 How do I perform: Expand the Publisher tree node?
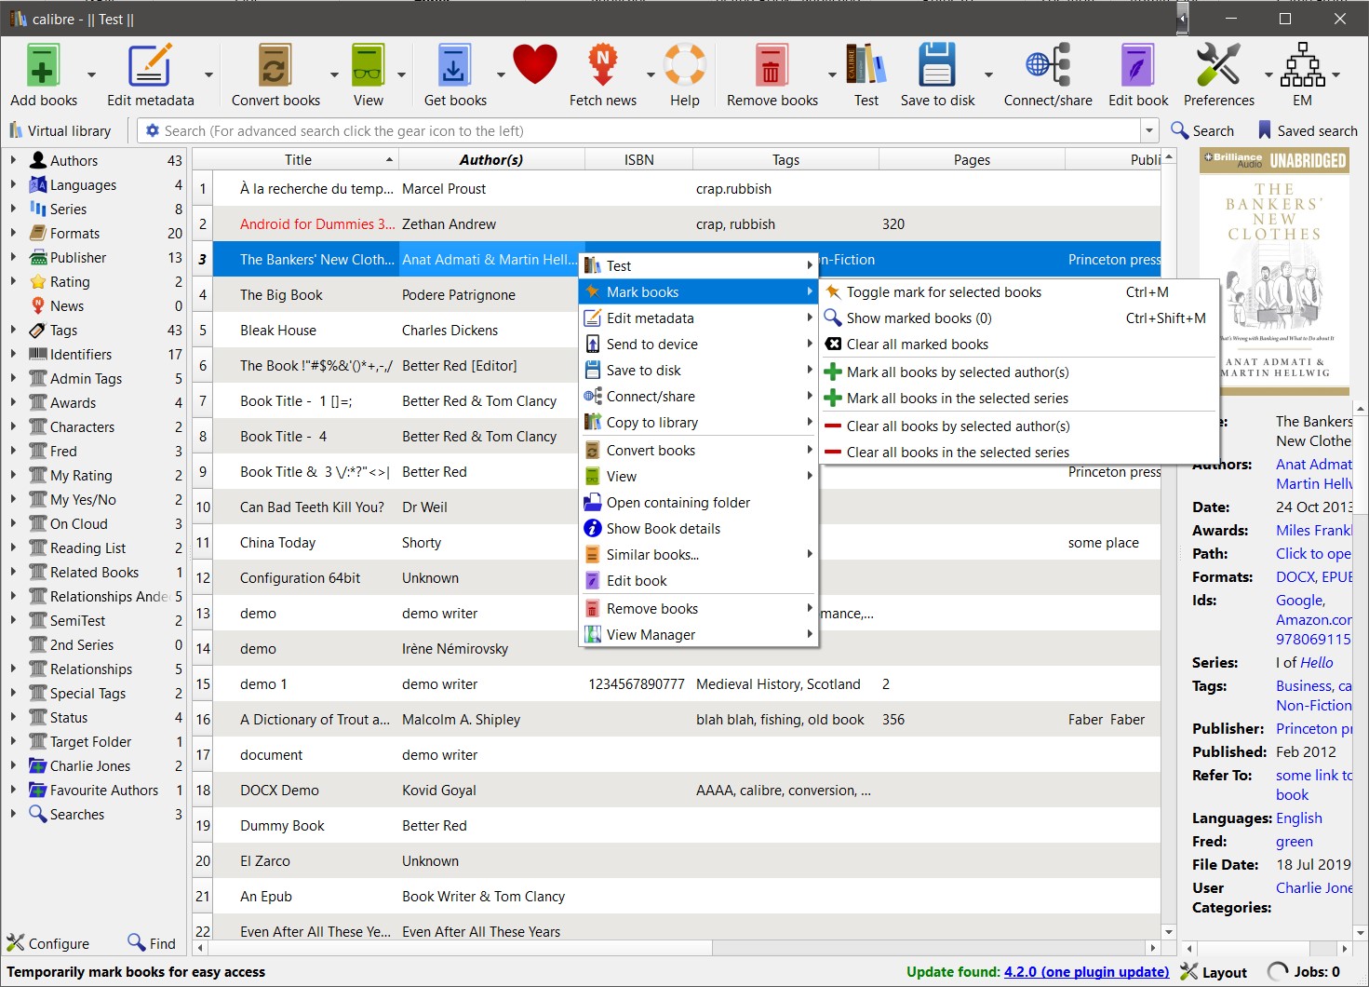[13, 257]
